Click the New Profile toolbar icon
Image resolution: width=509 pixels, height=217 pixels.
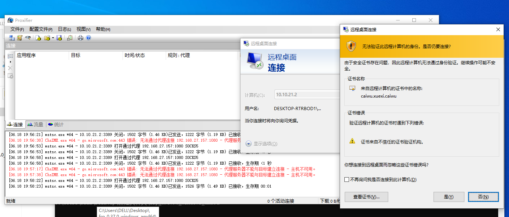pos(38,38)
